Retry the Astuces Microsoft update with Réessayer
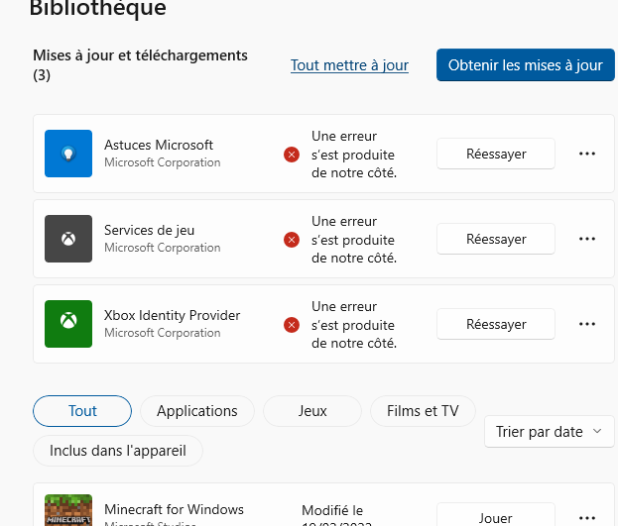This screenshot has height=526, width=618. click(x=496, y=154)
